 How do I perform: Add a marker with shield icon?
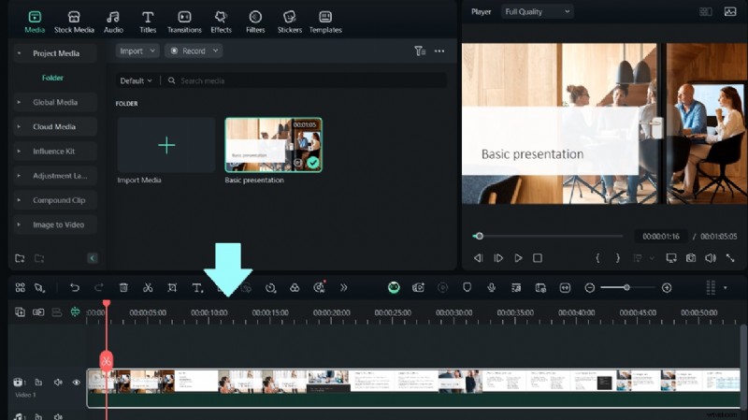click(x=467, y=287)
